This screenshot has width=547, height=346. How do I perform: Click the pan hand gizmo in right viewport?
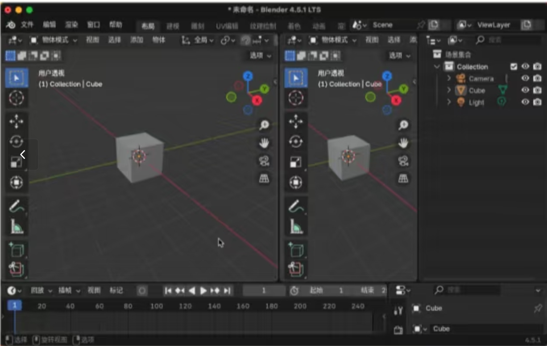coord(403,143)
